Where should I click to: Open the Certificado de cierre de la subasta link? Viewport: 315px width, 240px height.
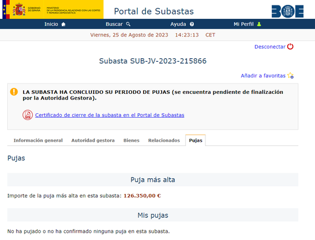point(110,115)
